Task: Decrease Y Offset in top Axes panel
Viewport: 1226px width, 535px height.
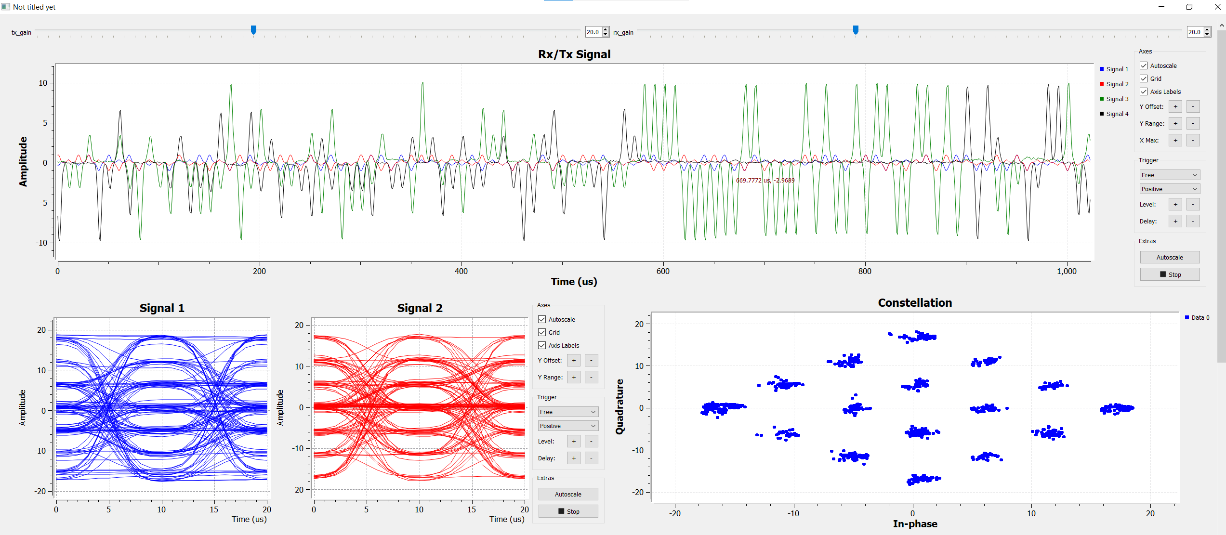Action: (1193, 106)
